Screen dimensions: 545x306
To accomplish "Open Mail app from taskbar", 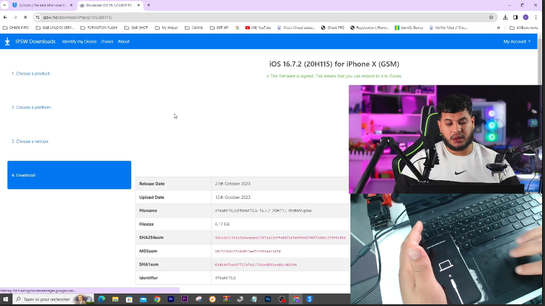I will [143, 299].
